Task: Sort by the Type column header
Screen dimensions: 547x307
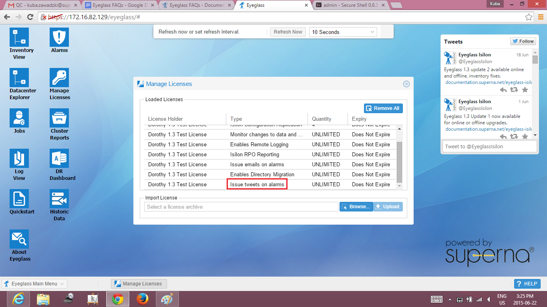Action: pyautogui.click(x=267, y=119)
